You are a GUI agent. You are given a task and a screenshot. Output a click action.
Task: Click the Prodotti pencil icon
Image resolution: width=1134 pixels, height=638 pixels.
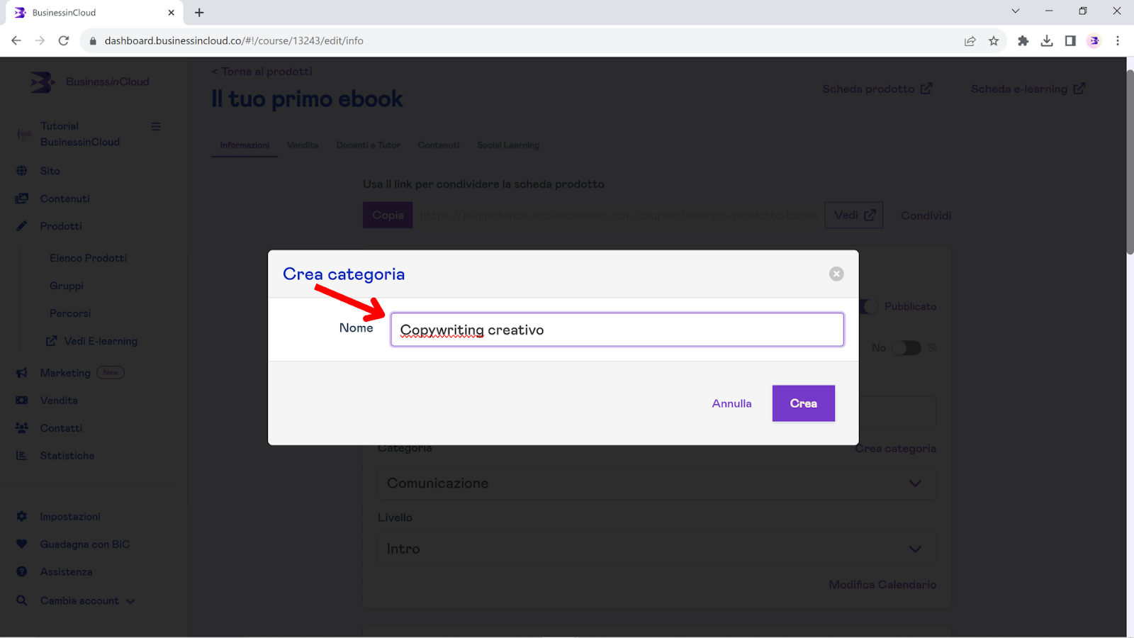tap(22, 226)
